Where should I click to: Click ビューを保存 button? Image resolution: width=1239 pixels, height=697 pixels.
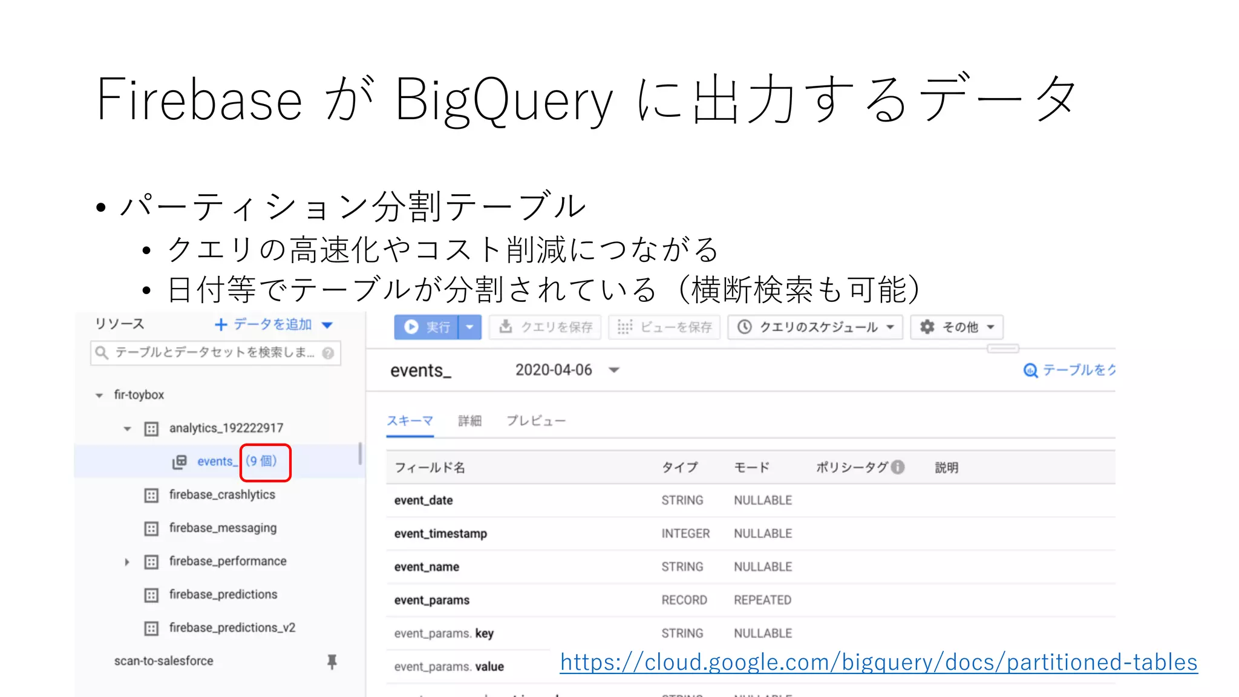[x=664, y=327]
